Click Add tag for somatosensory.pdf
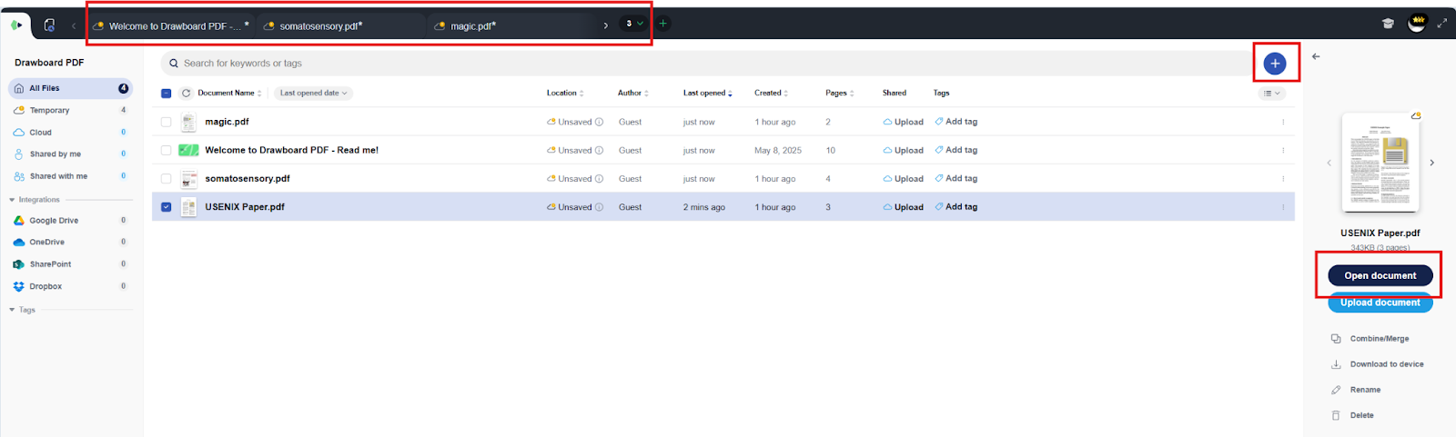The width and height of the screenshot is (1456, 437). point(956,179)
